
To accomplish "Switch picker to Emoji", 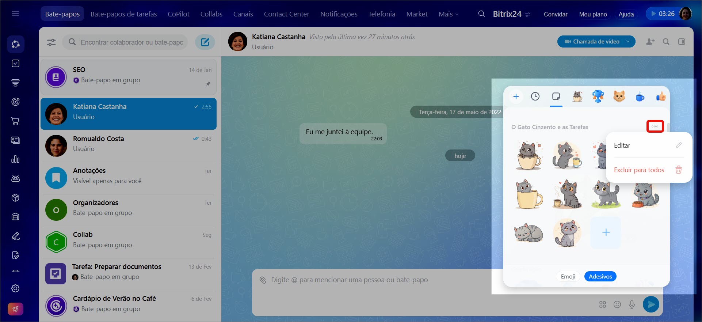I will point(568,276).
